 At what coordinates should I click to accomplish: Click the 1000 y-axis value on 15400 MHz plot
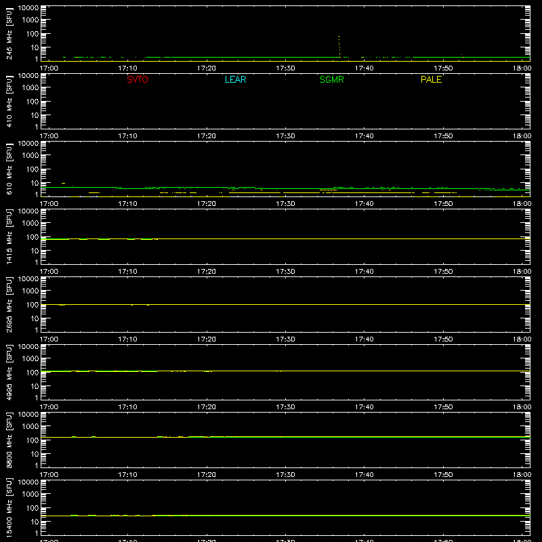30,495
